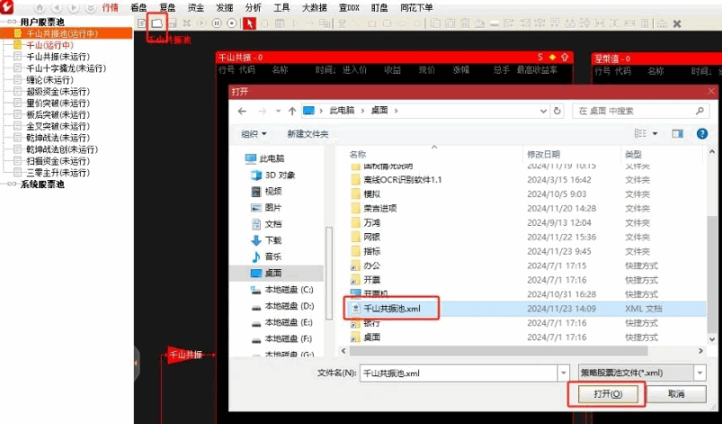Select the red pointer arrow tool

pos(249,23)
